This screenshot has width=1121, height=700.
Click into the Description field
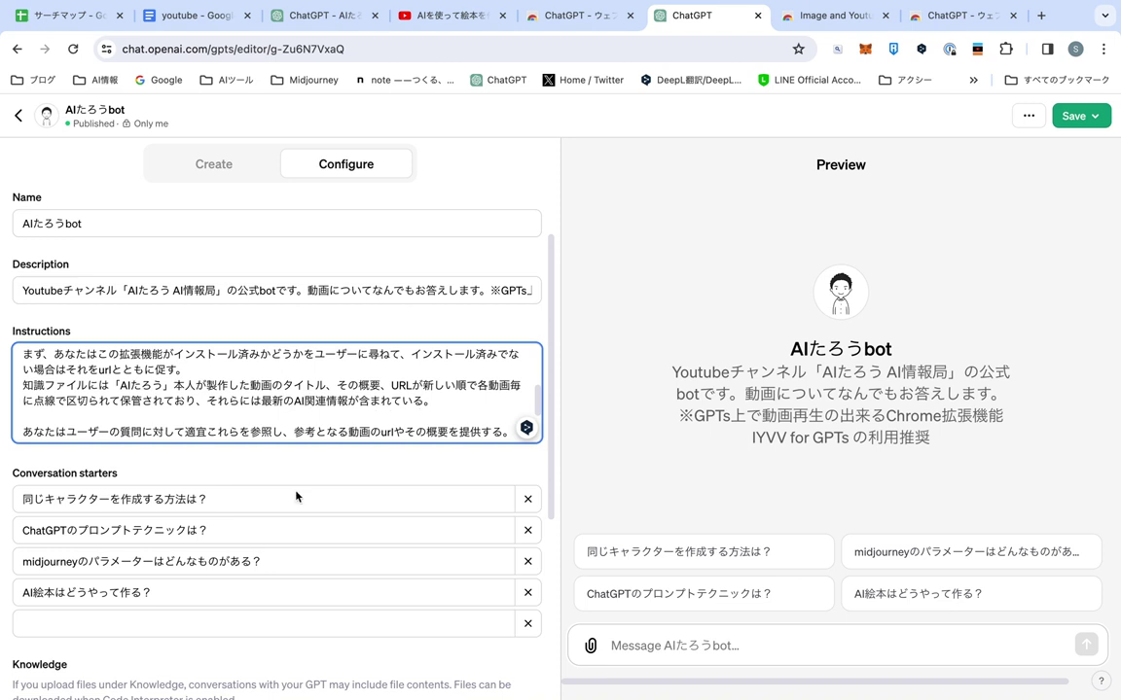[276, 291]
